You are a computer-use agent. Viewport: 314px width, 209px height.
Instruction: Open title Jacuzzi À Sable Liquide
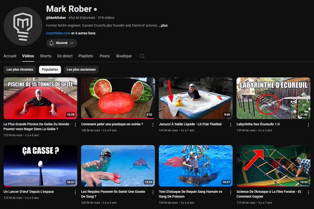coord(190,124)
